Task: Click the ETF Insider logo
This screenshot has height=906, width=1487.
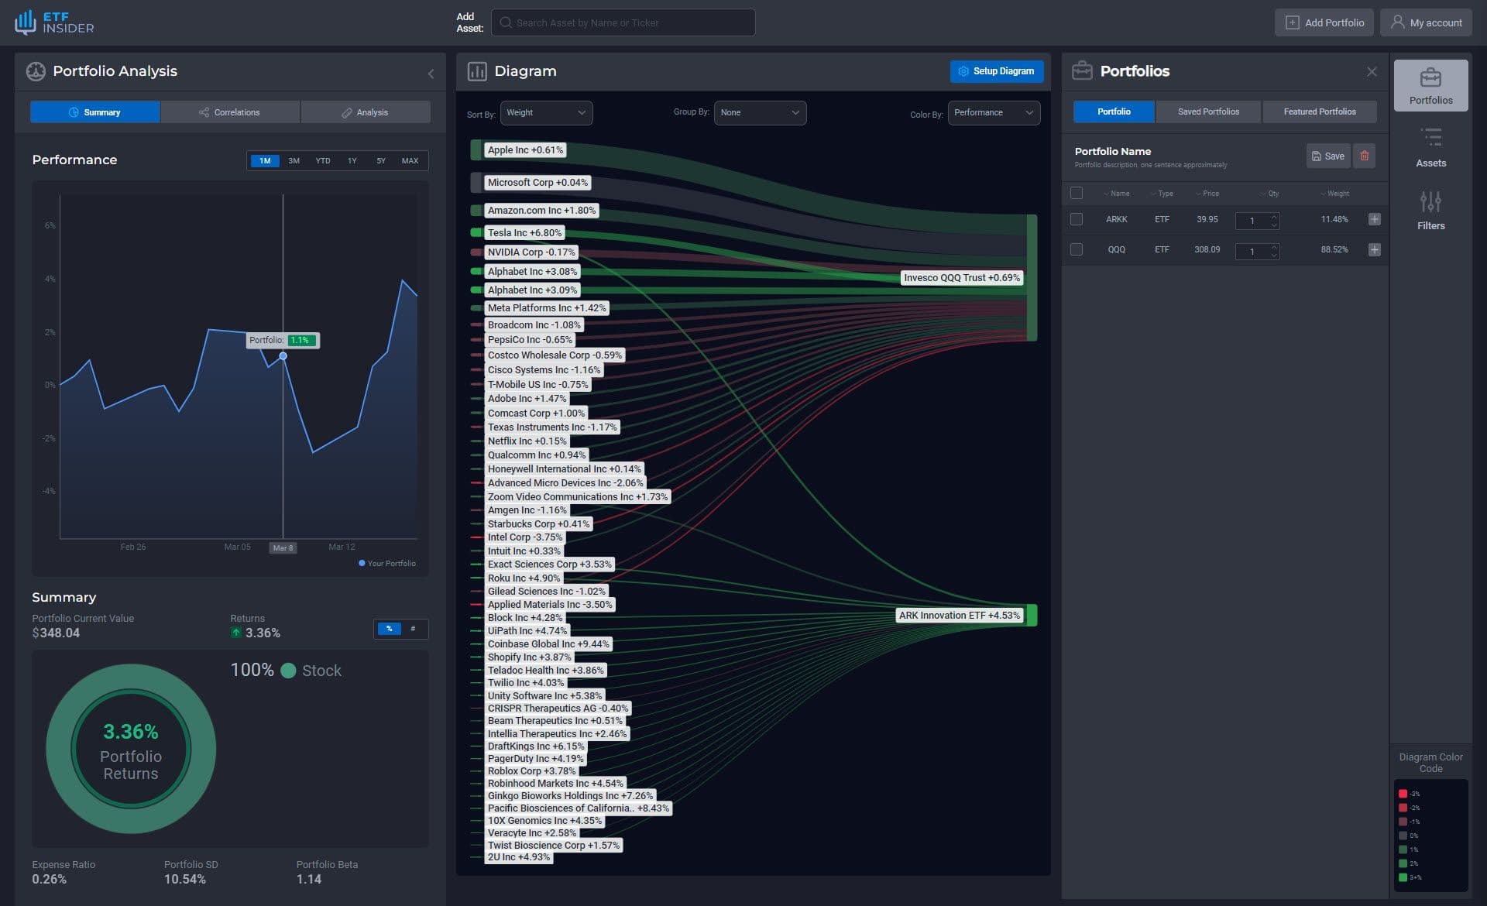Action: (54, 22)
